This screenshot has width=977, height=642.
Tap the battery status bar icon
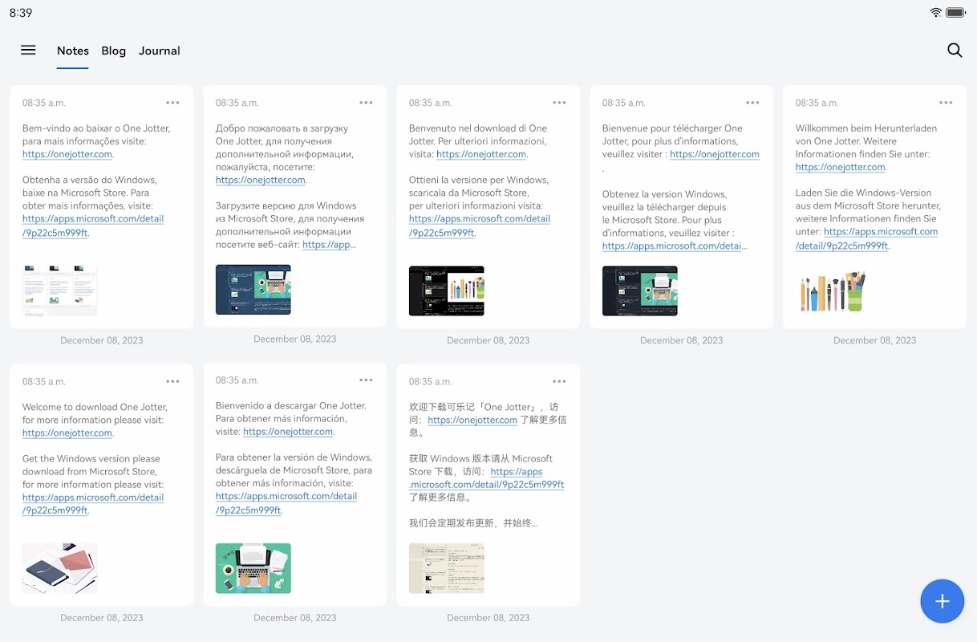[955, 13]
